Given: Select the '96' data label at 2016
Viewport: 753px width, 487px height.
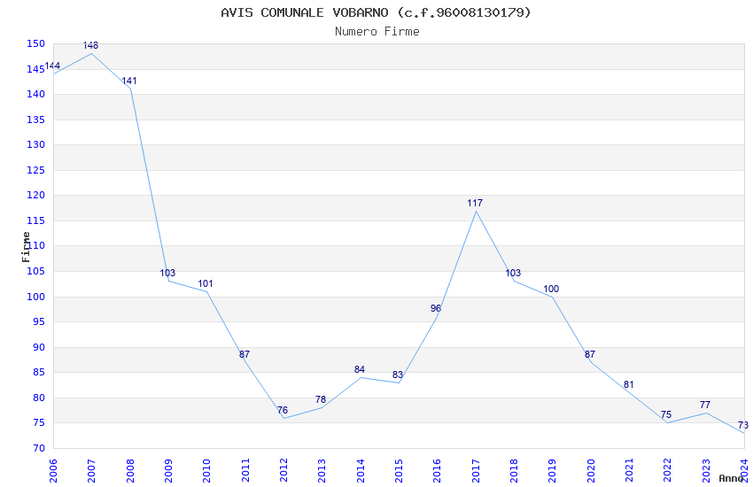Looking at the screenshot, I should 436,308.
